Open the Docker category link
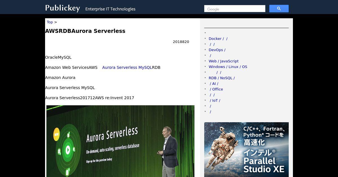The height and width of the screenshot is (177, 338). (x=218, y=39)
